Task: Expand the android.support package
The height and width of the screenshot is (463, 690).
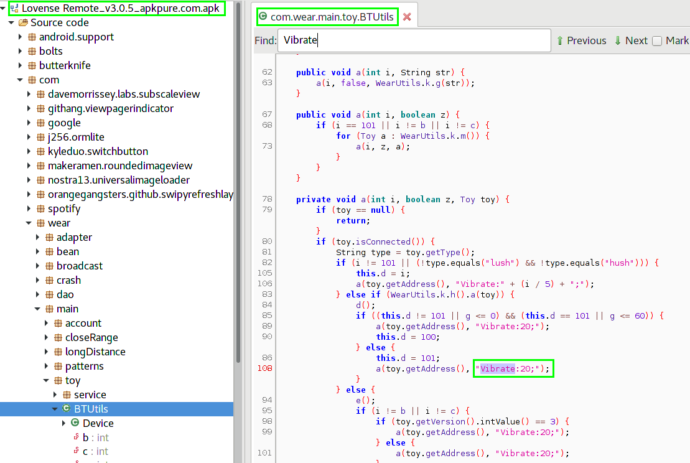Action: 20,37
